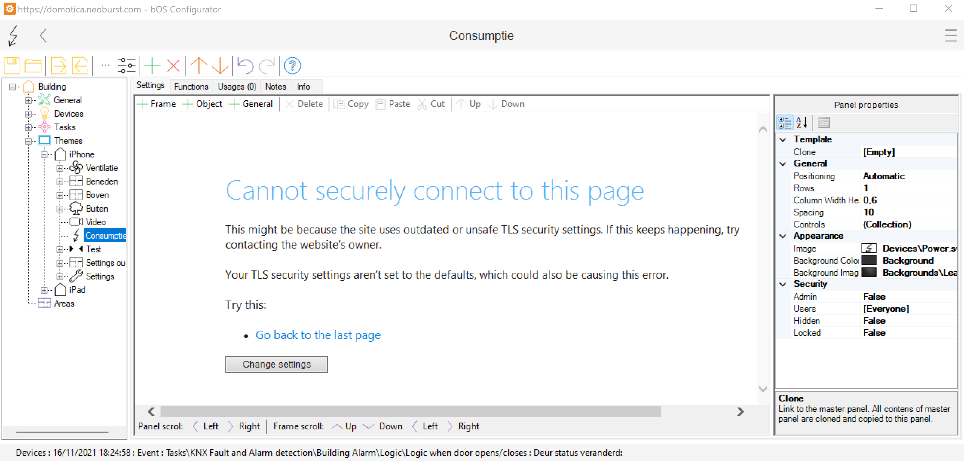Click the Change settings button
Image resolution: width=964 pixels, height=461 pixels.
(276, 364)
